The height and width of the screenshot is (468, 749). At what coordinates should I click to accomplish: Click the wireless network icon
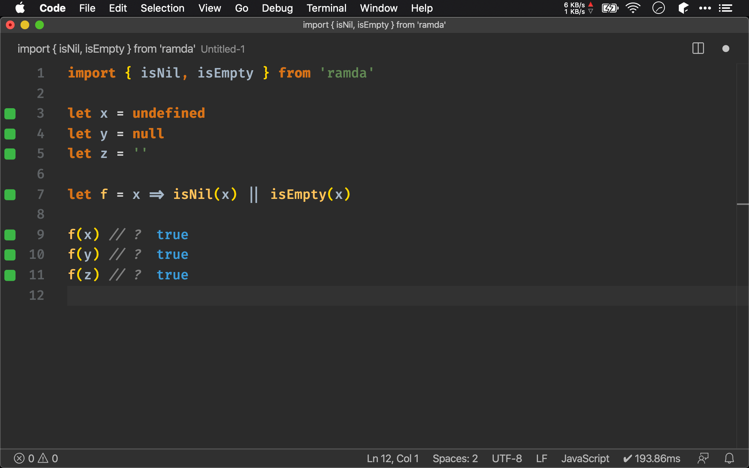tap(633, 8)
